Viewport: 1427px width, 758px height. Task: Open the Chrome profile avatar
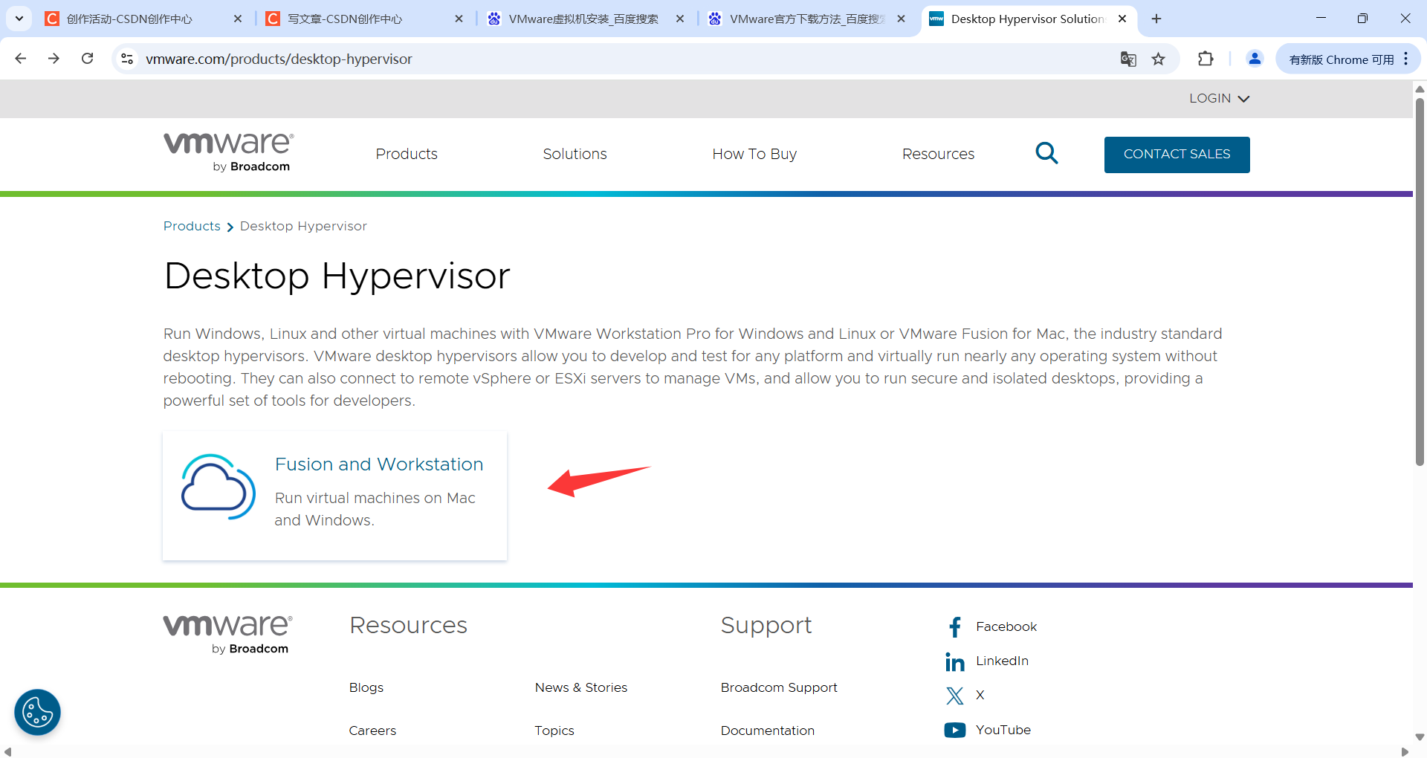(x=1255, y=59)
